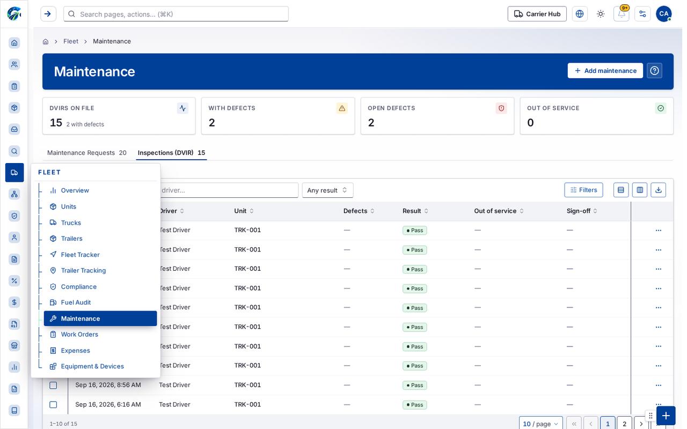Tick the checkbox for Sep 16, 8:56 AM row
Image resolution: width=687 pixels, height=429 pixels.
point(53,385)
